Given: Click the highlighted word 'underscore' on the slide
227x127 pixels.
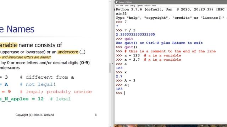Looking at the screenshot, I should (x=68, y=52).
